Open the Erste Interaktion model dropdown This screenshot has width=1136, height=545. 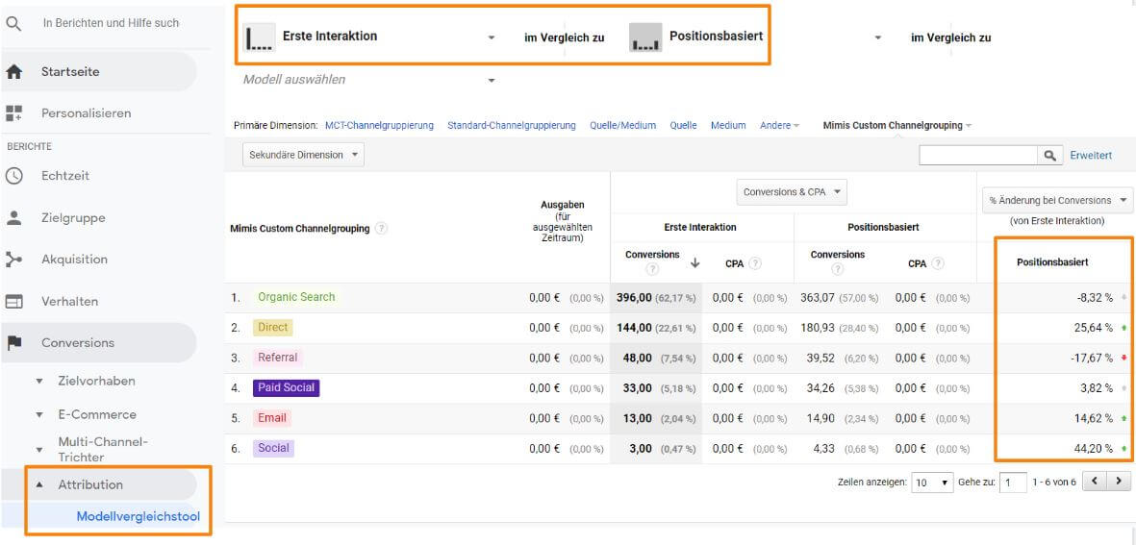pos(491,37)
